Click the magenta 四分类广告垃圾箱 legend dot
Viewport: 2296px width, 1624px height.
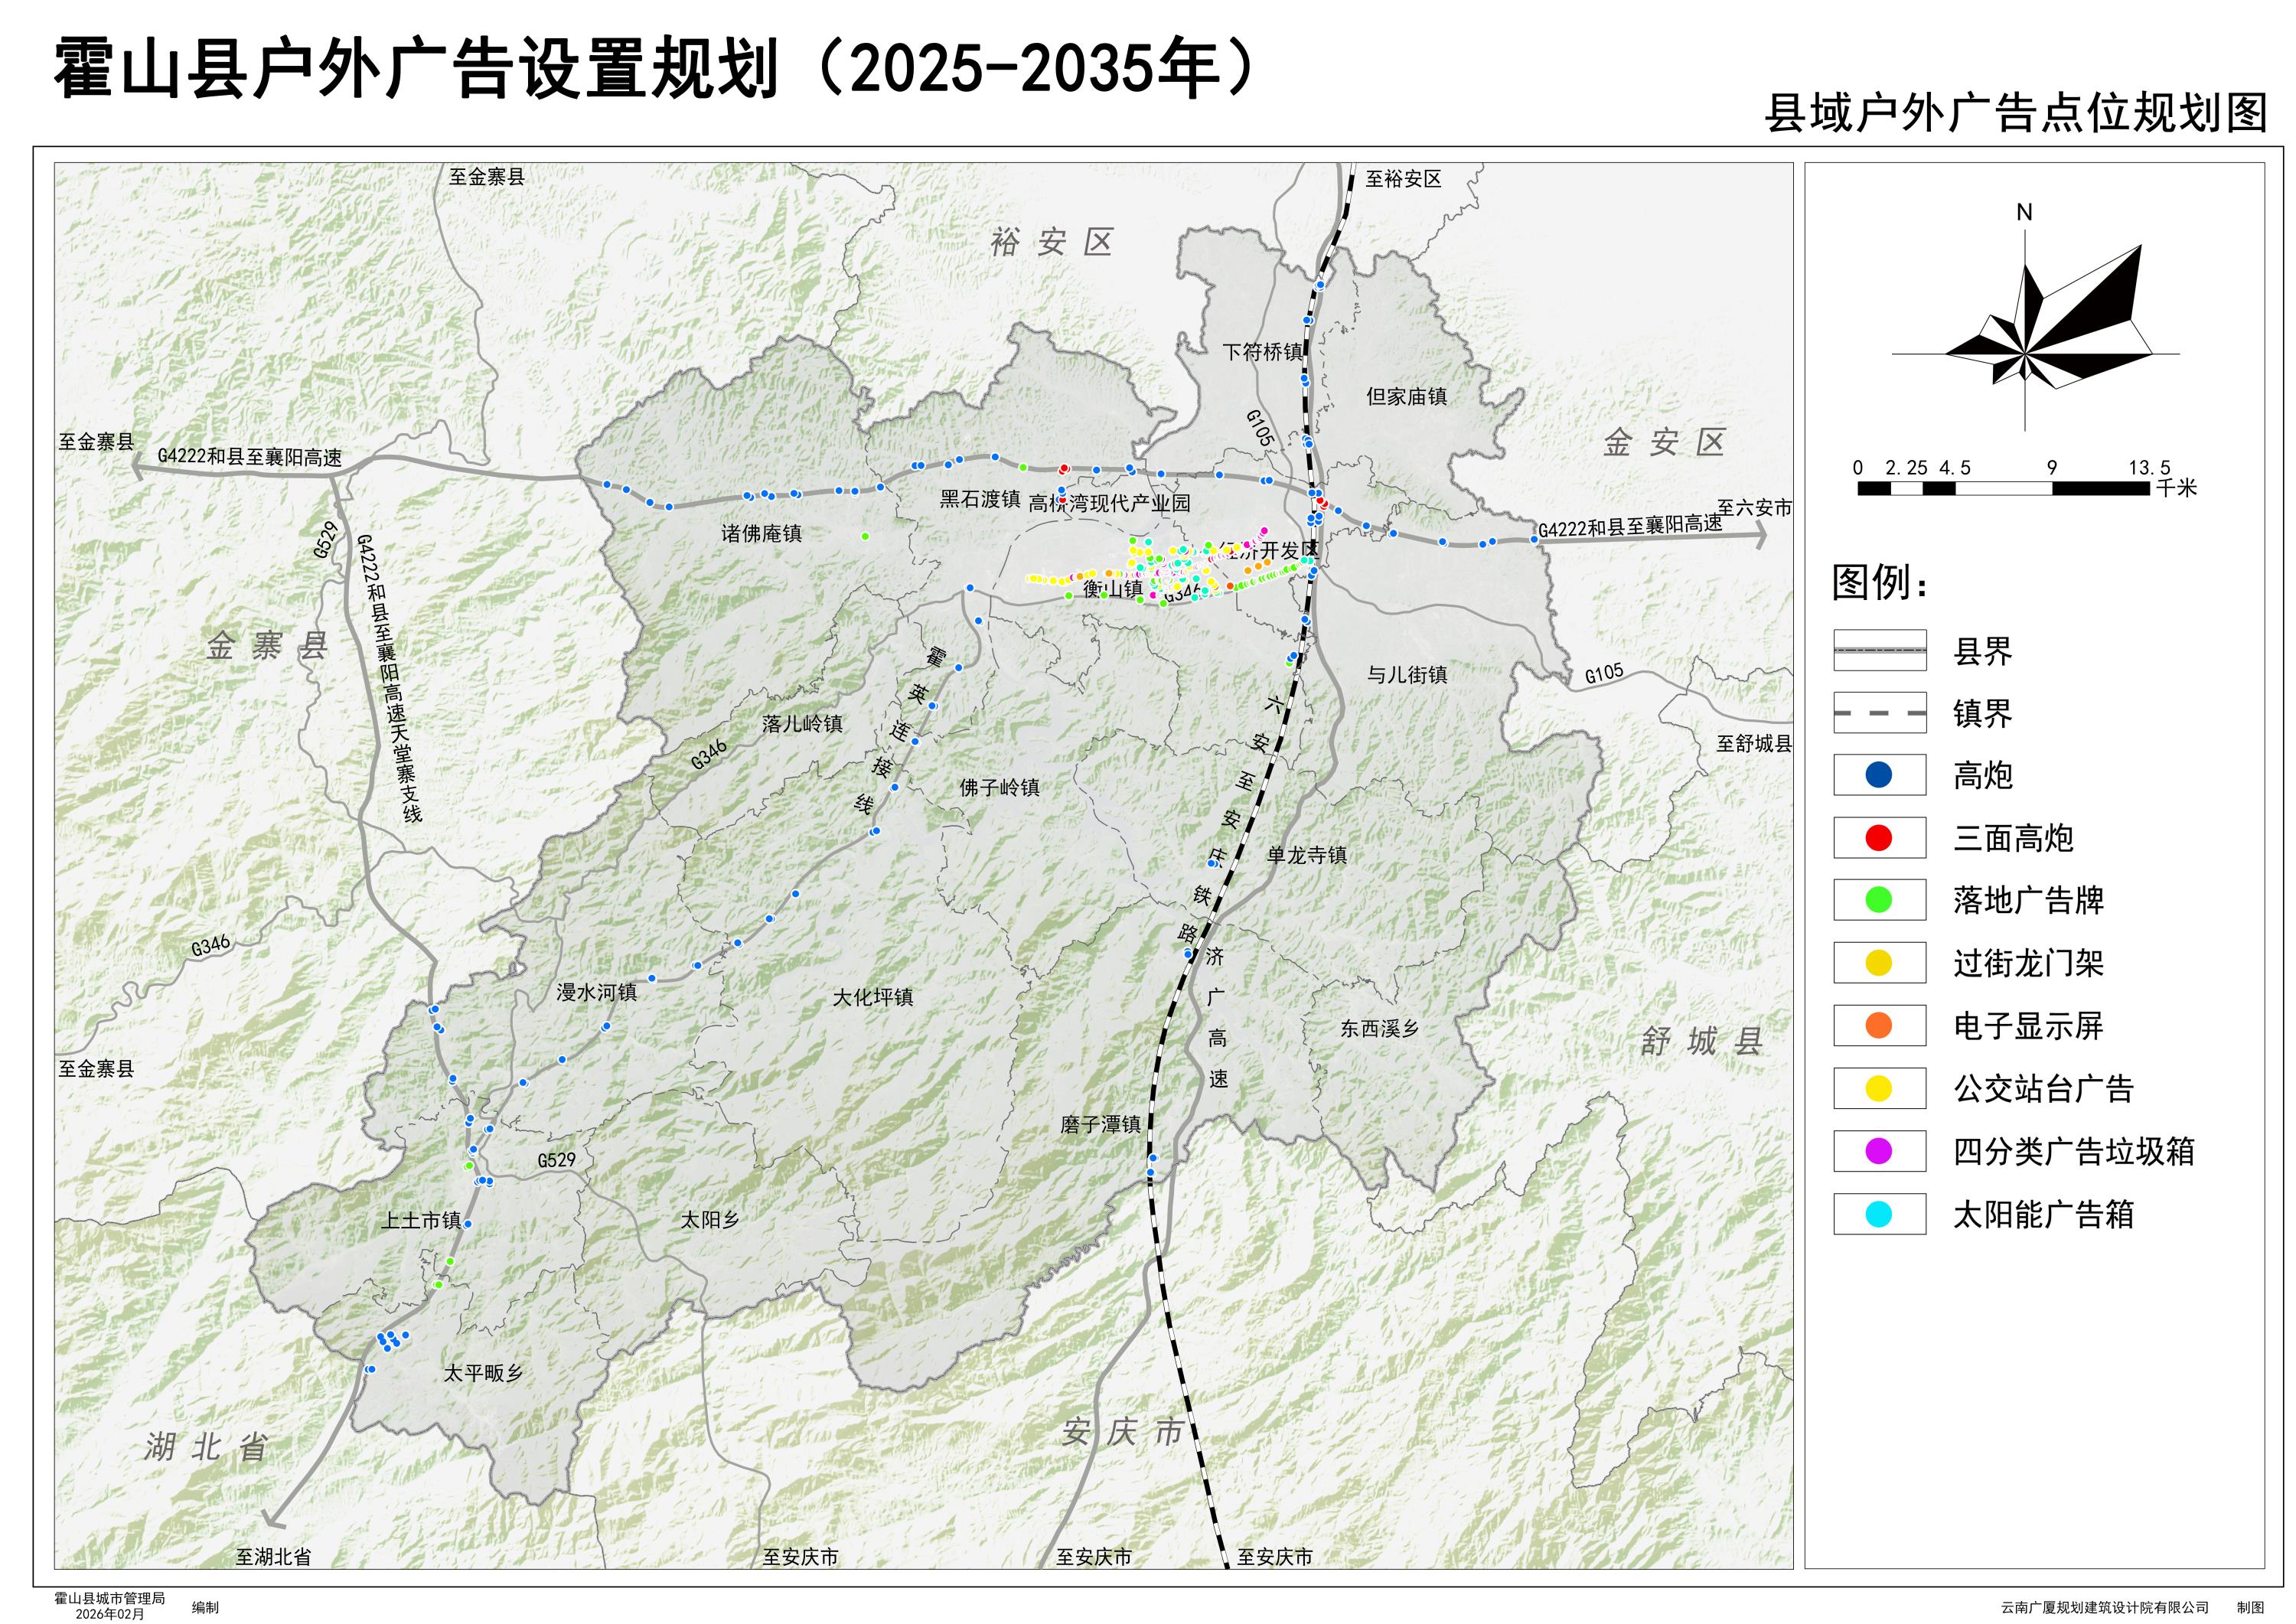point(1879,1151)
